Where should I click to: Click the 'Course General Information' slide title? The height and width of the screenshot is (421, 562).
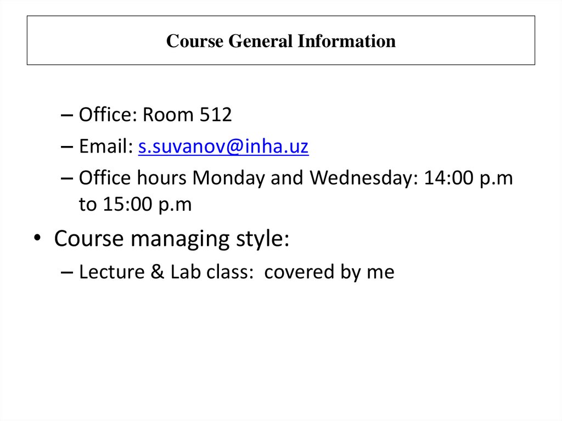click(x=280, y=41)
